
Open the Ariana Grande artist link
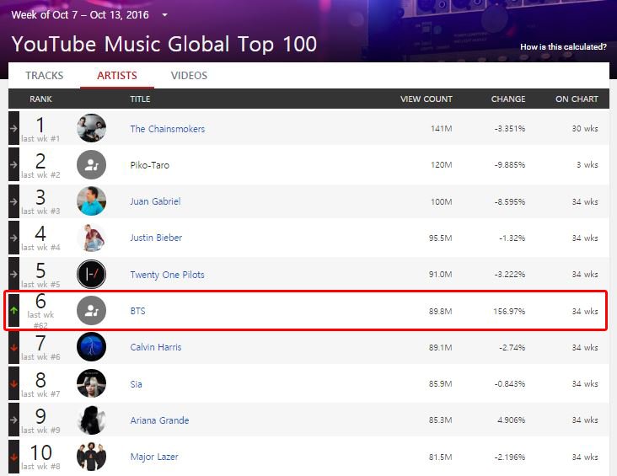coord(160,420)
